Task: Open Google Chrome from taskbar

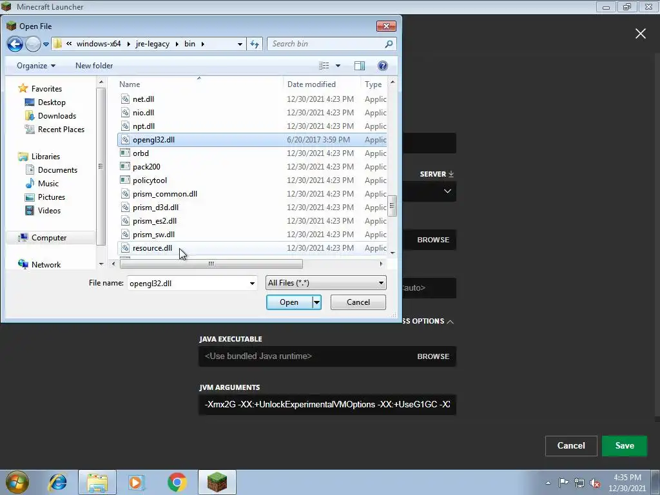Action: click(x=177, y=482)
